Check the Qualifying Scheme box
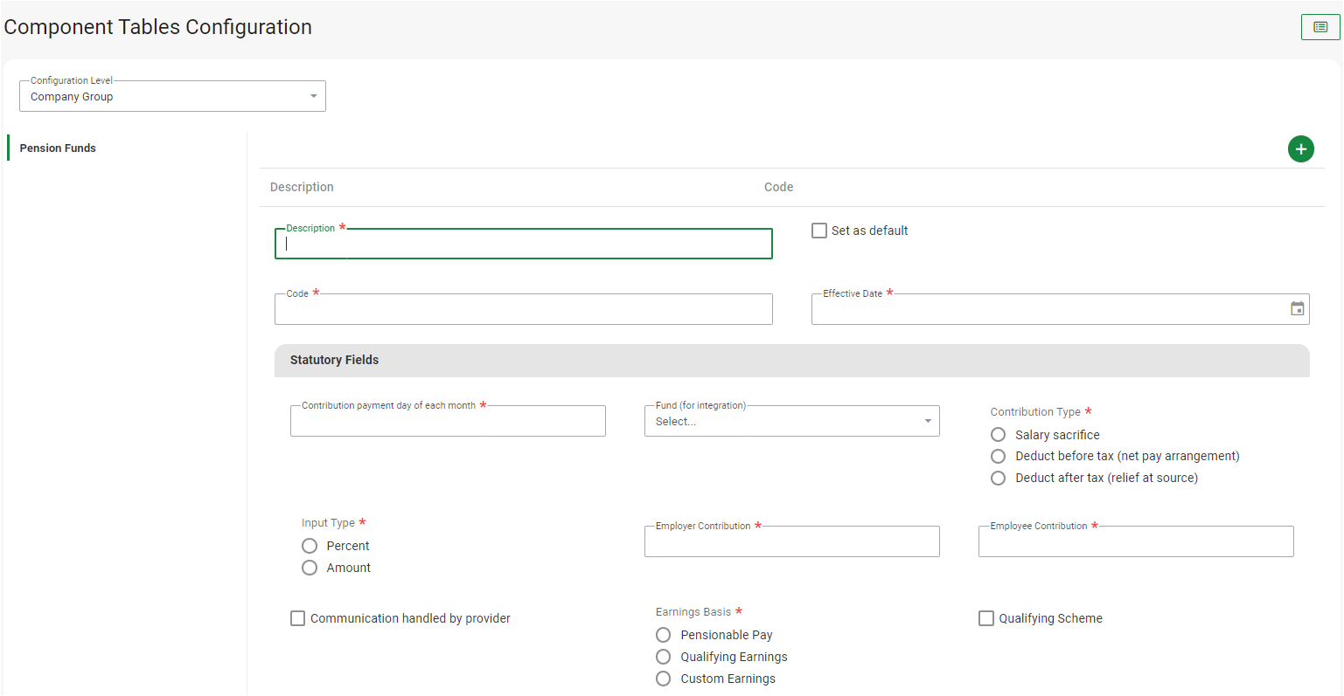The width and height of the screenshot is (1344, 696). (986, 618)
